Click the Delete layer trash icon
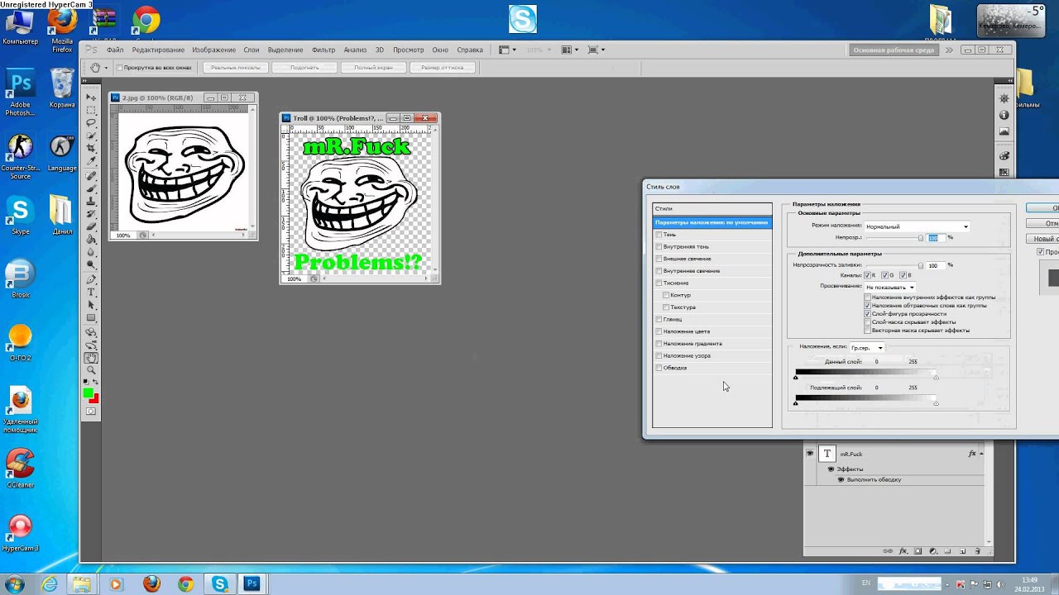This screenshot has width=1059, height=595. tap(977, 551)
